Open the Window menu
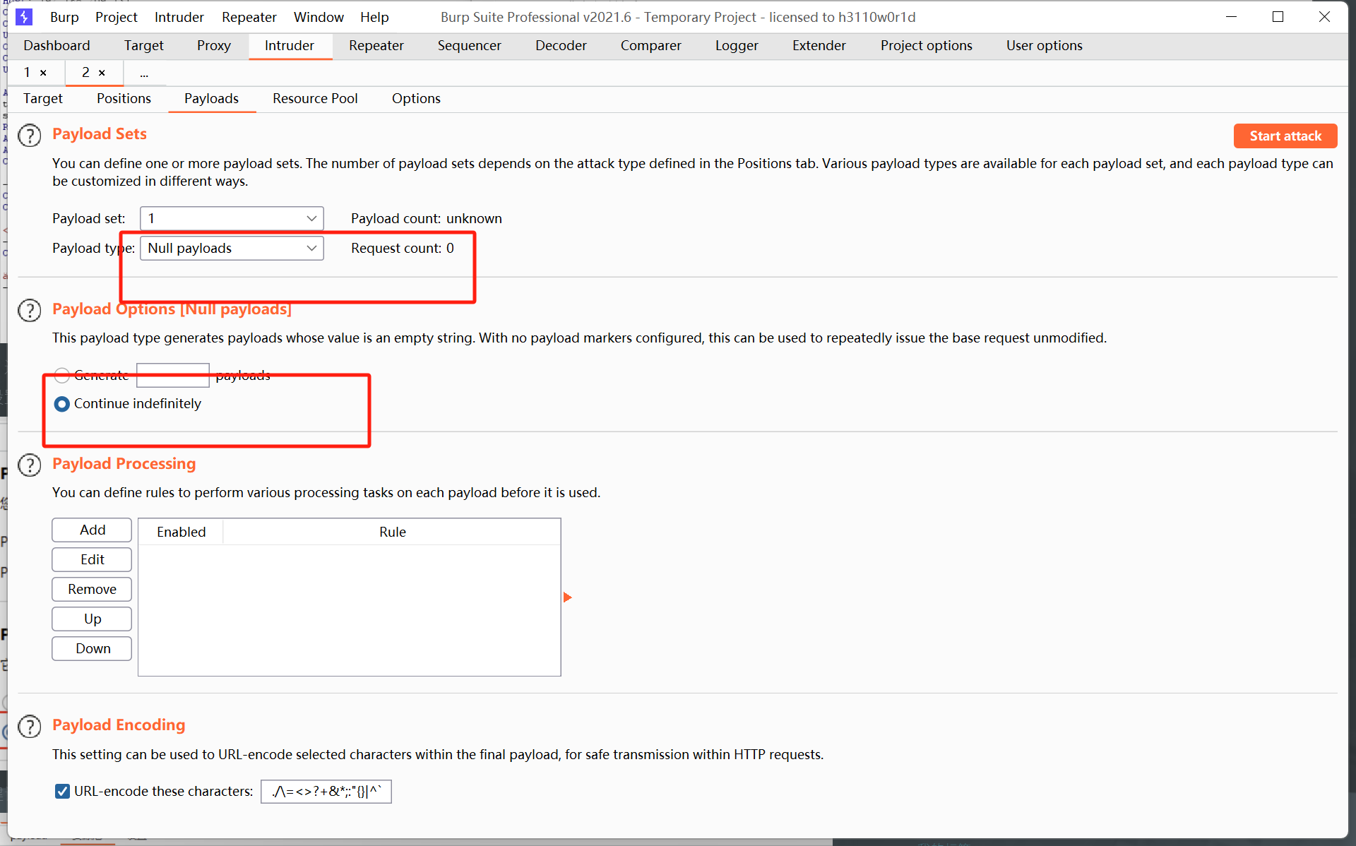 [x=319, y=17]
